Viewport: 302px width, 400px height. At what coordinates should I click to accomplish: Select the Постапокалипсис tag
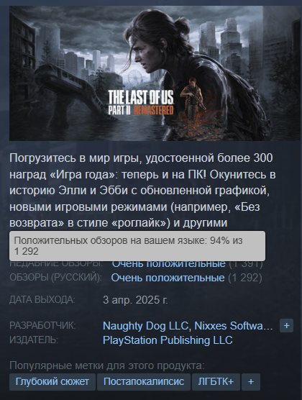144,381
